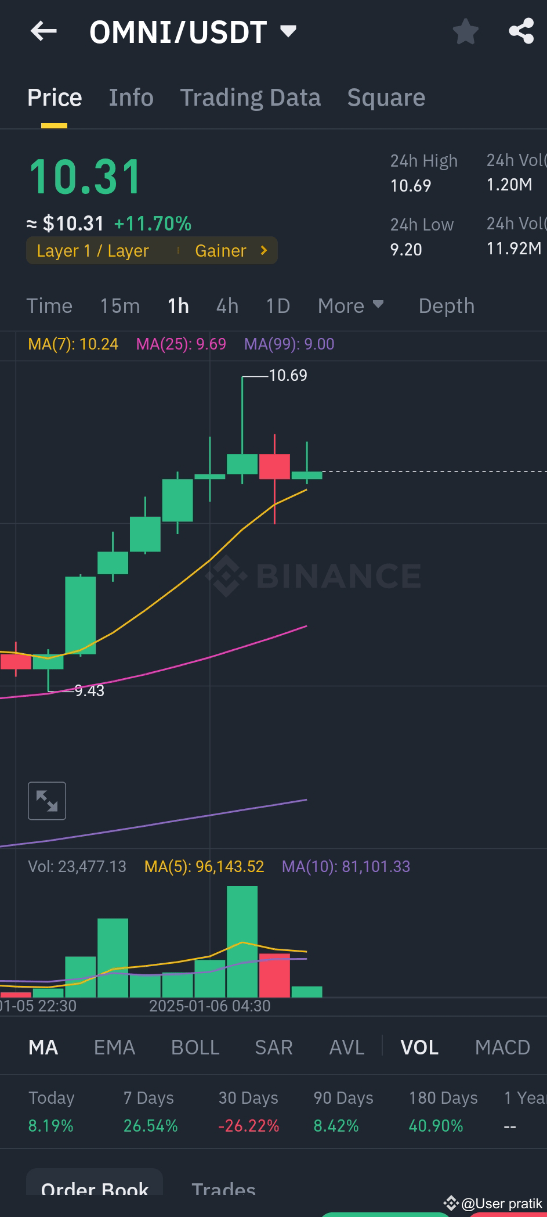
Task: Switch to the Depth chart view
Action: click(446, 305)
